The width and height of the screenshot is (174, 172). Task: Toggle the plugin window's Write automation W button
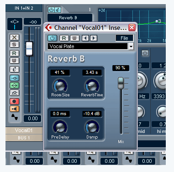[x=74, y=38]
